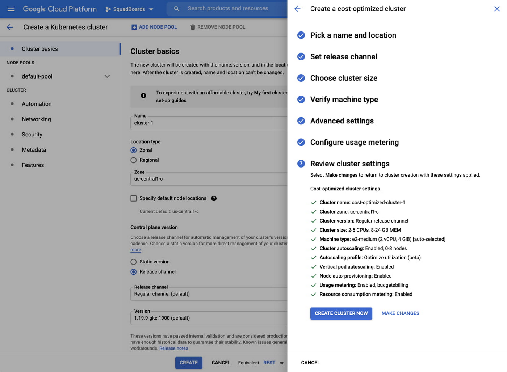This screenshot has height=372, width=507.
Task: Click the blue CREATE button
Action: tap(189, 363)
